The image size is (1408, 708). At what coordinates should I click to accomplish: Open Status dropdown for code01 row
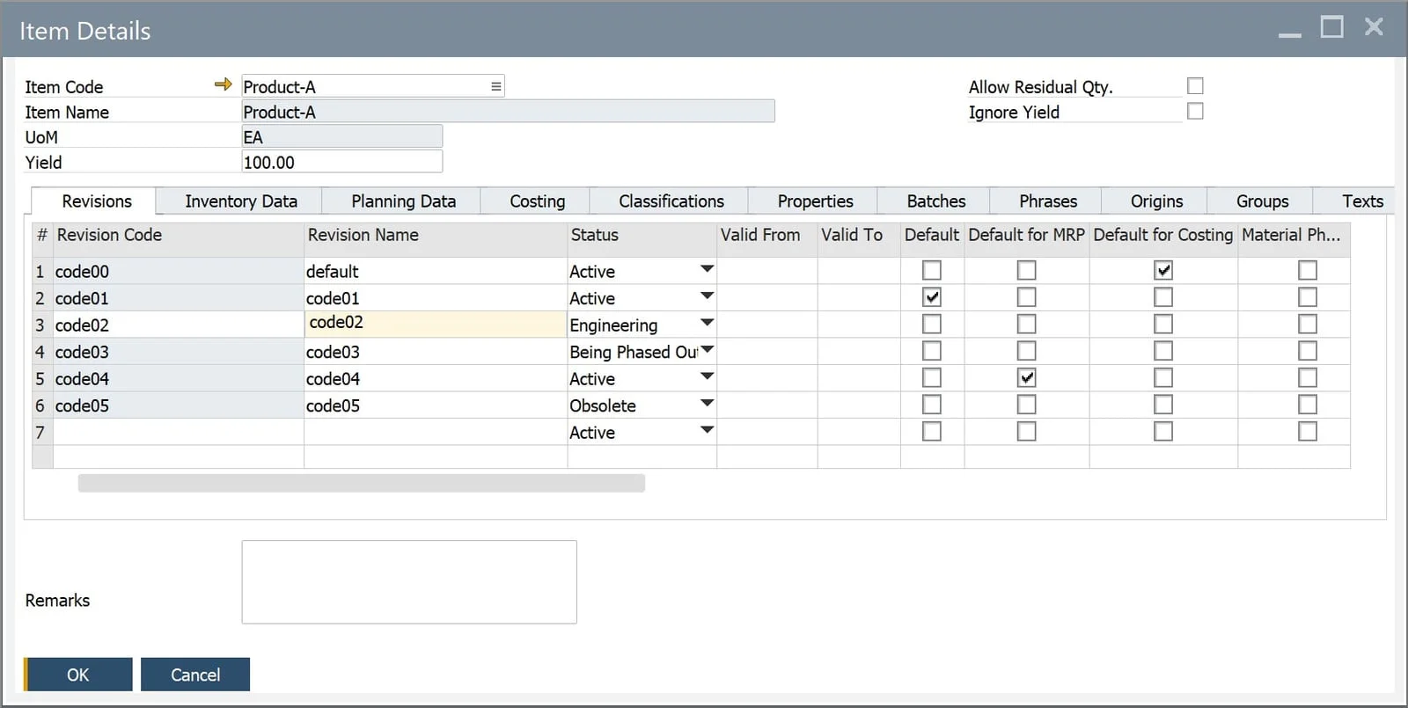pyautogui.click(x=707, y=296)
